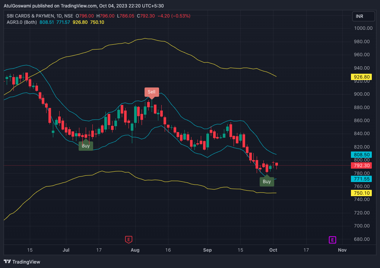The height and width of the screenshot is (268, 380).
Task: Click the change value −4.20 (−0.53%)
Action: [174, 16]
